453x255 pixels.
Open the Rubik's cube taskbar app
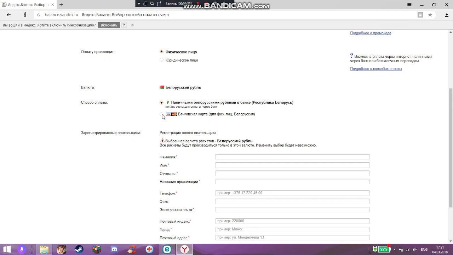coord(97,249)
